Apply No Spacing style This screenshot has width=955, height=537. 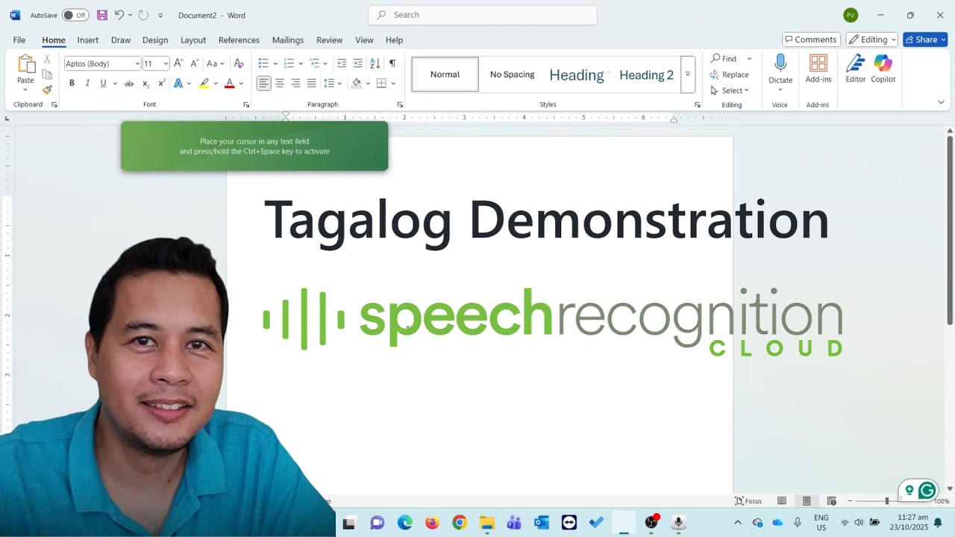[512, 75]
